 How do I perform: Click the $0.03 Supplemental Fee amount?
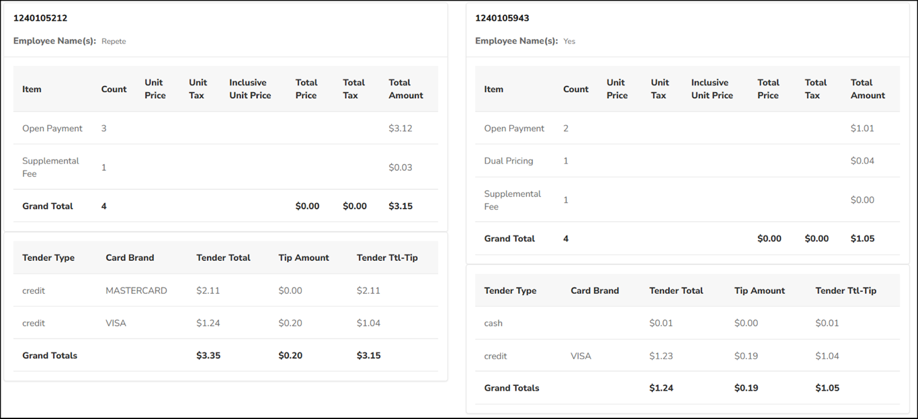point(400,167)
